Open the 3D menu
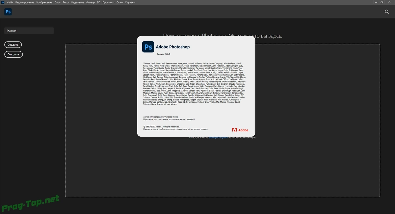Image resolution: width=395 pixels, height=214 pixels. point(99,2)
